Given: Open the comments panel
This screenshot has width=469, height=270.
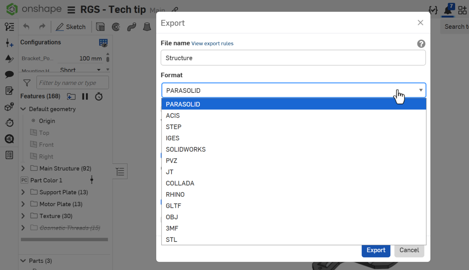Looking at the screenshot, I should pyautogui.click(x=9, y=74).
